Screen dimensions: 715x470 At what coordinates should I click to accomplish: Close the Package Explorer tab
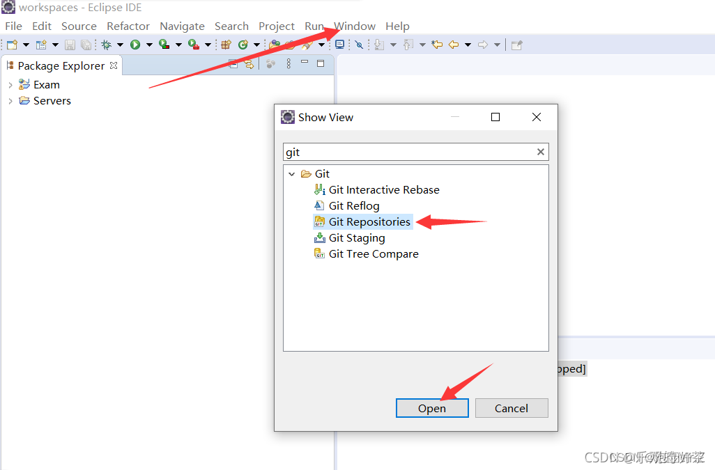click(x=114, y=65)
